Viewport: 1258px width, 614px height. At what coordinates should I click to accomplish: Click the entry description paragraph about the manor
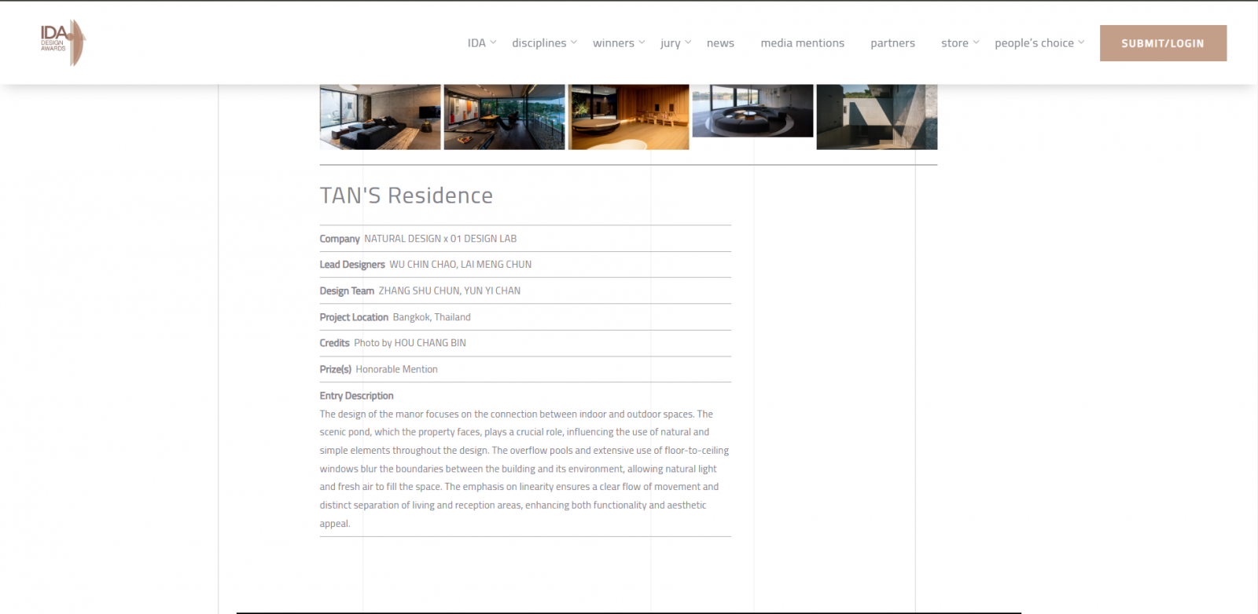524,469
